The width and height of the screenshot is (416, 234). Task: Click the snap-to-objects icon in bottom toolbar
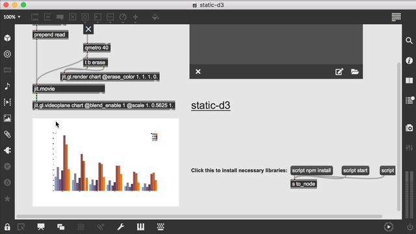tap(101, 227)
